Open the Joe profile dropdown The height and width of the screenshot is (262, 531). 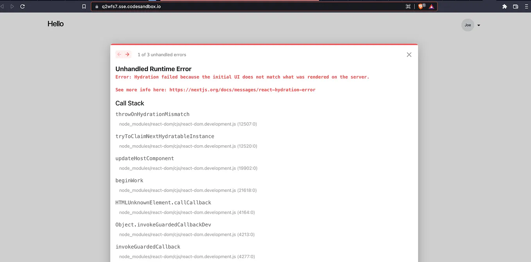[479, 25]
